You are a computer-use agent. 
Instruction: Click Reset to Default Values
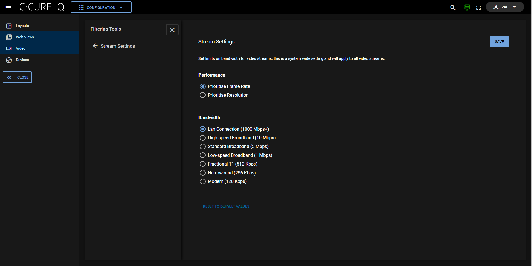[226, 206]
